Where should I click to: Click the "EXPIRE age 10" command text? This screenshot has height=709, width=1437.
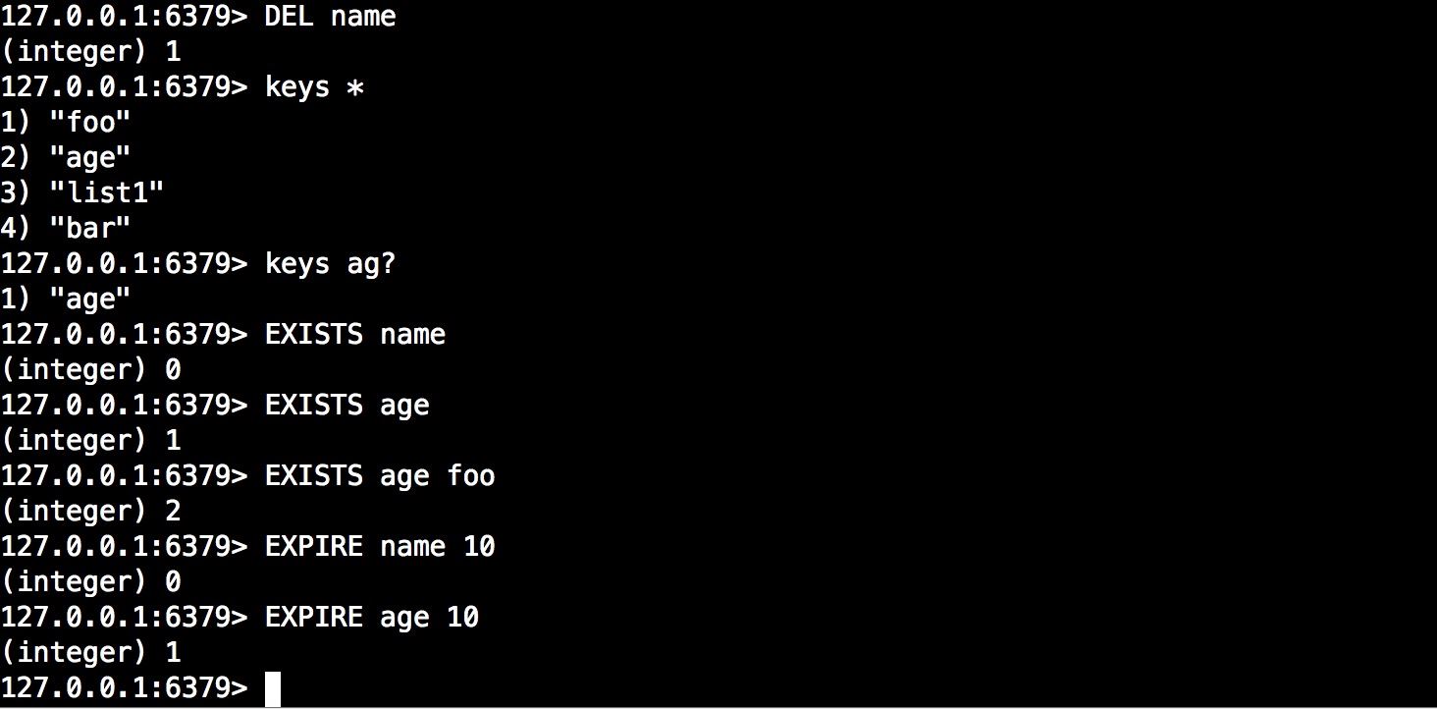tap(372, 618)
